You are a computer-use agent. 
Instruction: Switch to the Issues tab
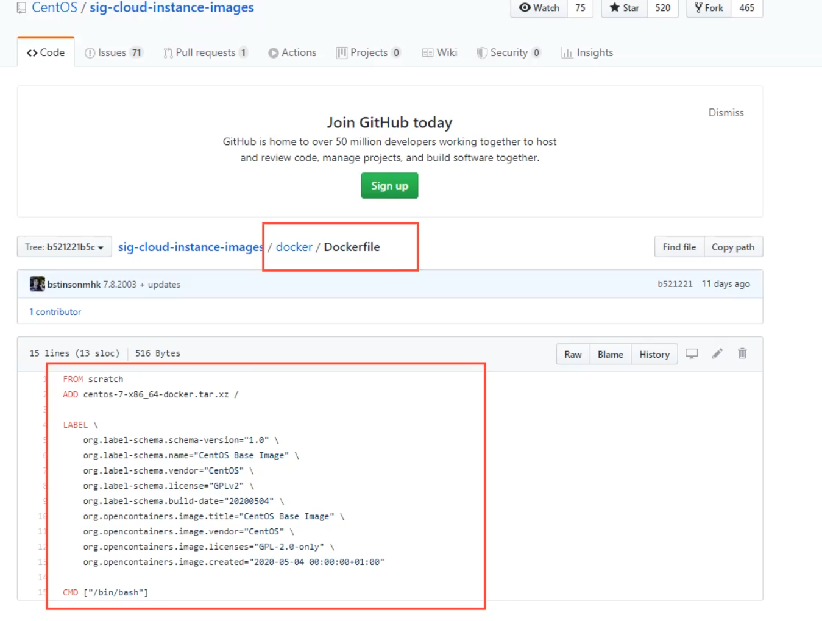pyautogui.click(x=113, y=52)
